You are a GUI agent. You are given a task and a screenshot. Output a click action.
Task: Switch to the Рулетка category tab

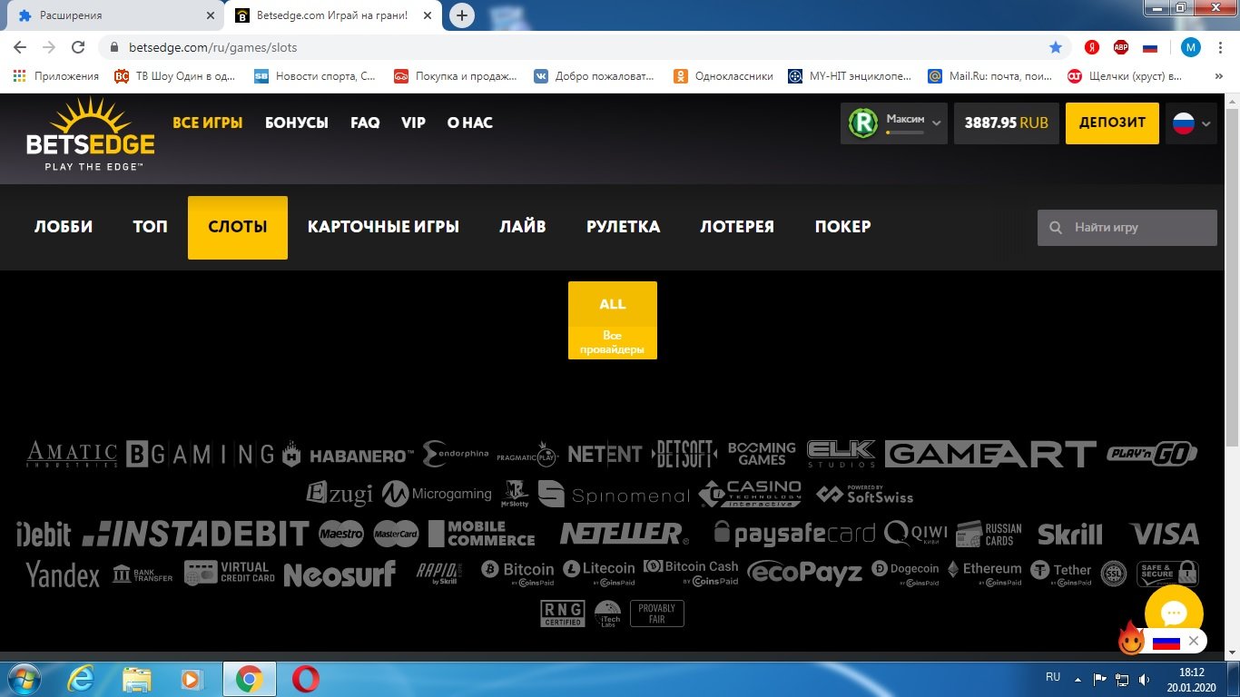623,227
